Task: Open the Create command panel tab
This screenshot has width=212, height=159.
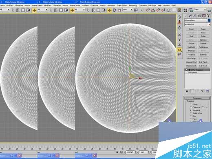Action: click(x=186, y=16)
